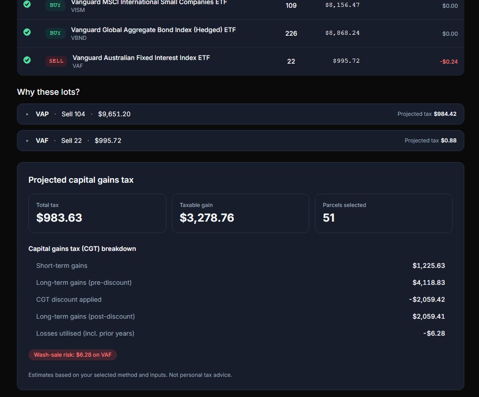Click the $9,651.20 amount in VAP lot row

(114, 114)
